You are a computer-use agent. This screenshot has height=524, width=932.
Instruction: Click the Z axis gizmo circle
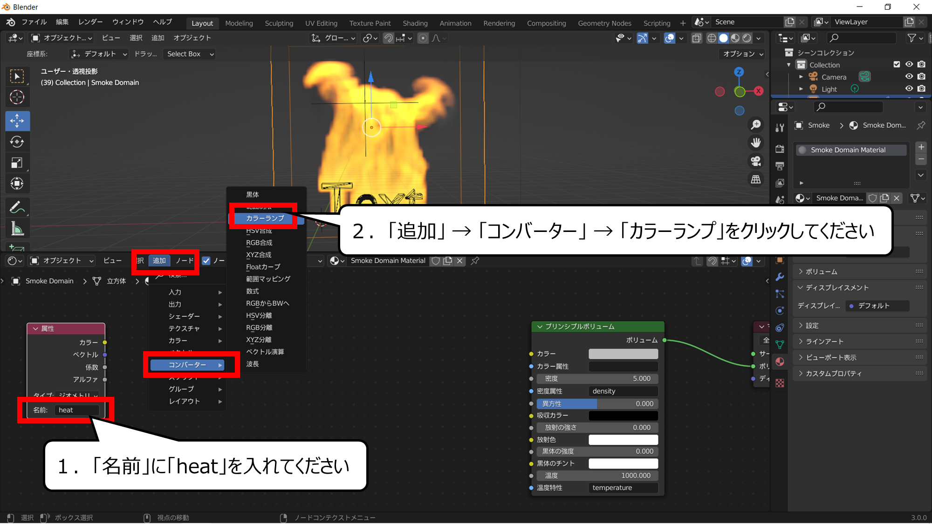click(739, 72)
